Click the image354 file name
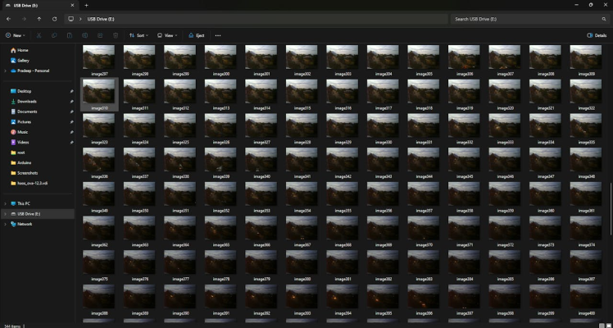The height and width of the screenshot is (328, 613). [302, 211]
